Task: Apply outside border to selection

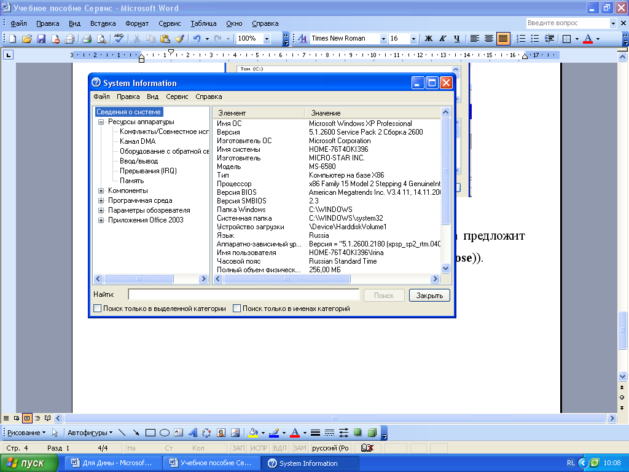Action: [x=567, y=39]
